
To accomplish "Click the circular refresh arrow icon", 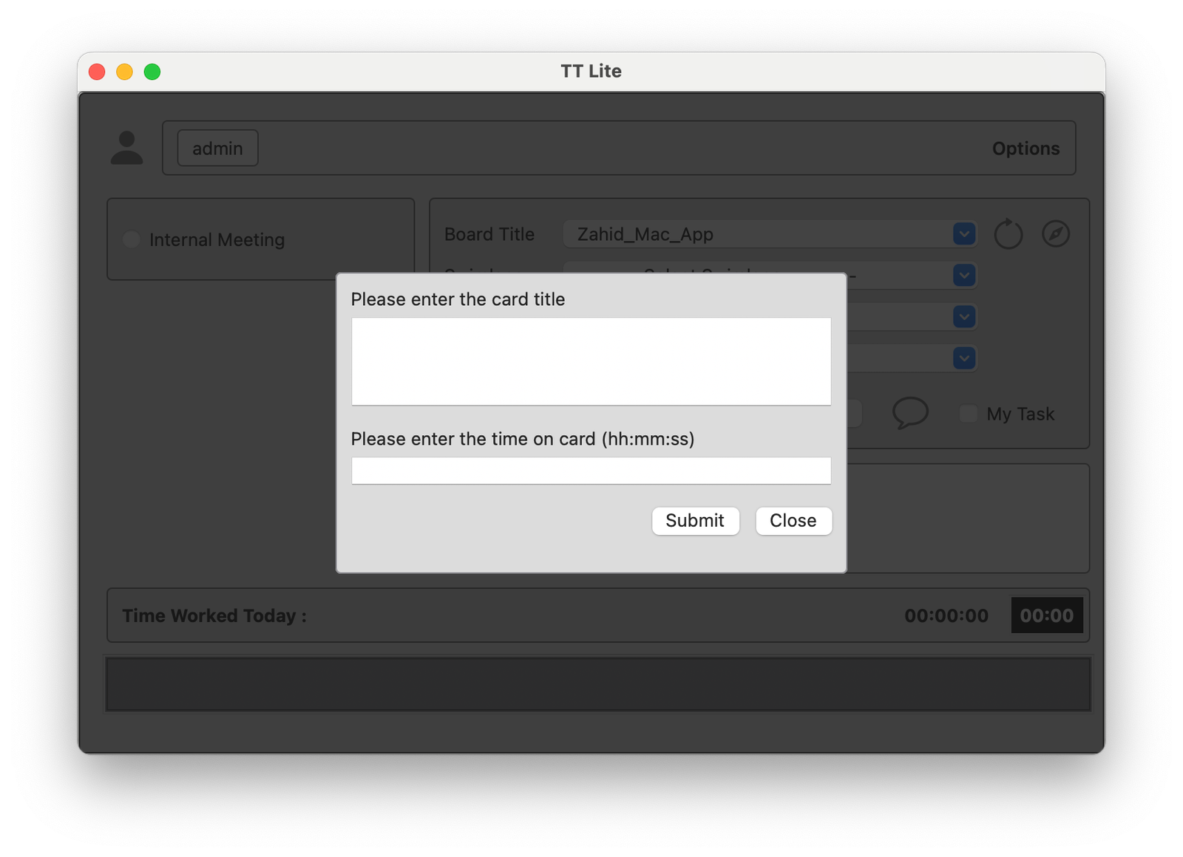I will coord(1008,234).
